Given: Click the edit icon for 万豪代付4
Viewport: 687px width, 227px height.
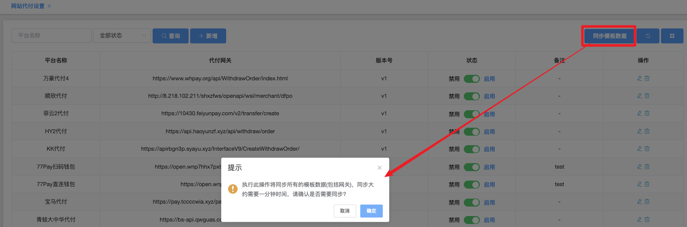Looking at the screenshot, I should click(x=639, y=78).
